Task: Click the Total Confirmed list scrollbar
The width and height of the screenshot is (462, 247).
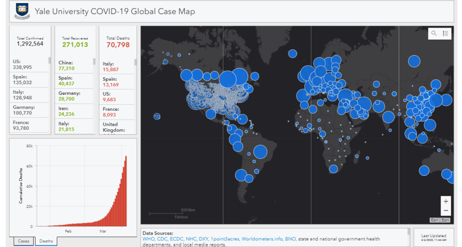Action: coord(49,61)
